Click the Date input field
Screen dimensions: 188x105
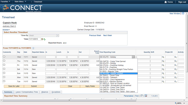pyautogui.click(x=35, y=39)
